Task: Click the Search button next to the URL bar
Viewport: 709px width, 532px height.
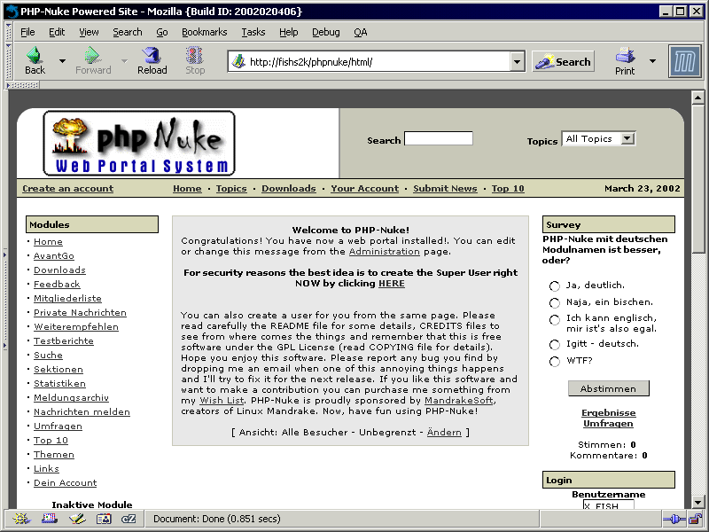Action: (x=563, y=61)
